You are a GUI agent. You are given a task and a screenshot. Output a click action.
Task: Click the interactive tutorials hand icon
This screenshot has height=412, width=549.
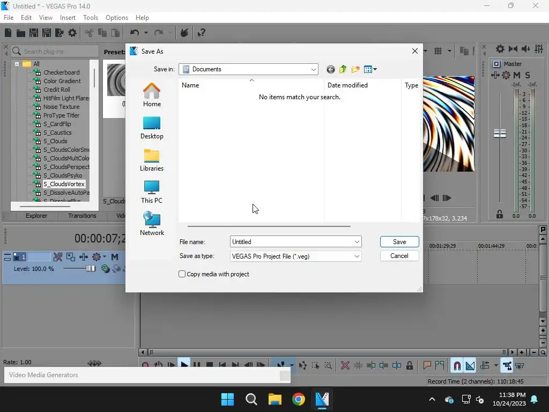pyautogui.click(x=184, y=33)
